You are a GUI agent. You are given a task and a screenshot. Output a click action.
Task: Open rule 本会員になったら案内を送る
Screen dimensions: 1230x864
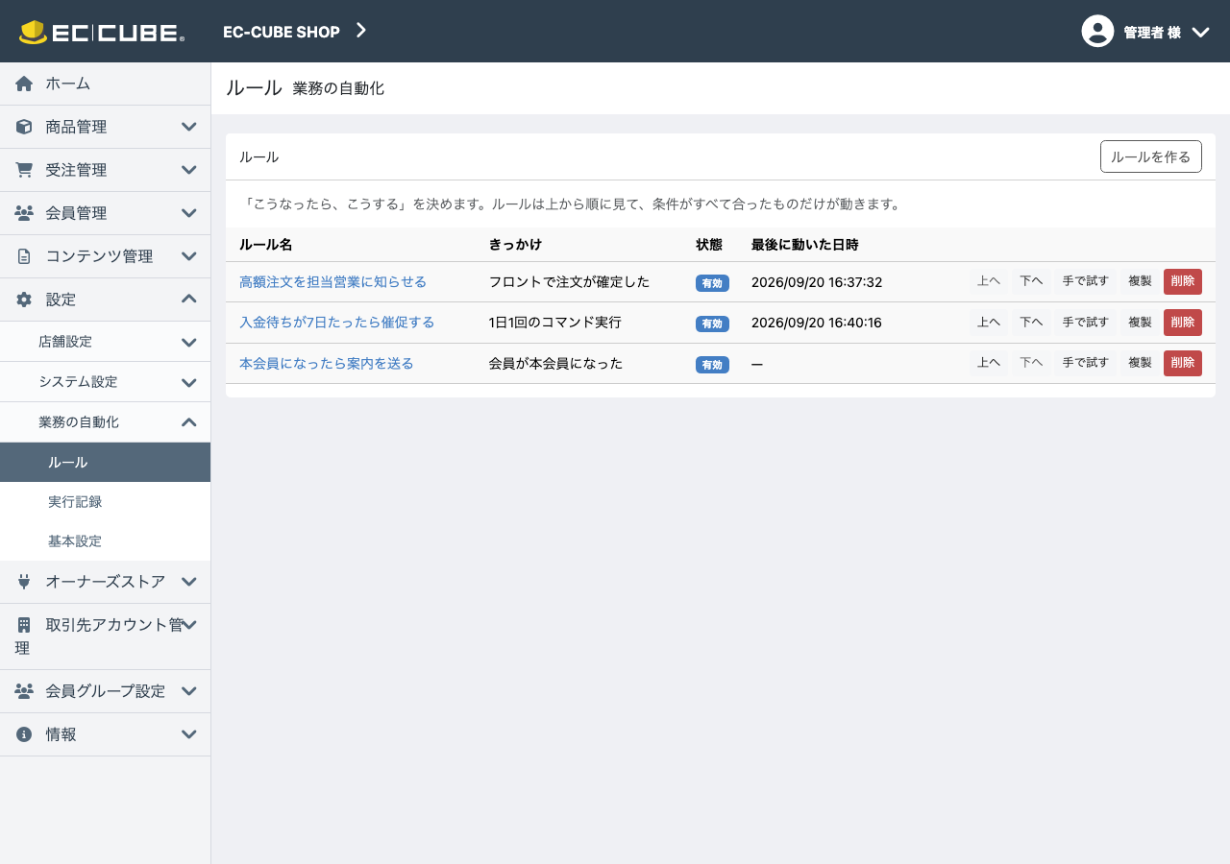pos(327,364)
